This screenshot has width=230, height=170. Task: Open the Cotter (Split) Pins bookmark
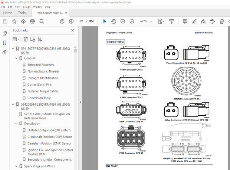(x=40, y=85)
